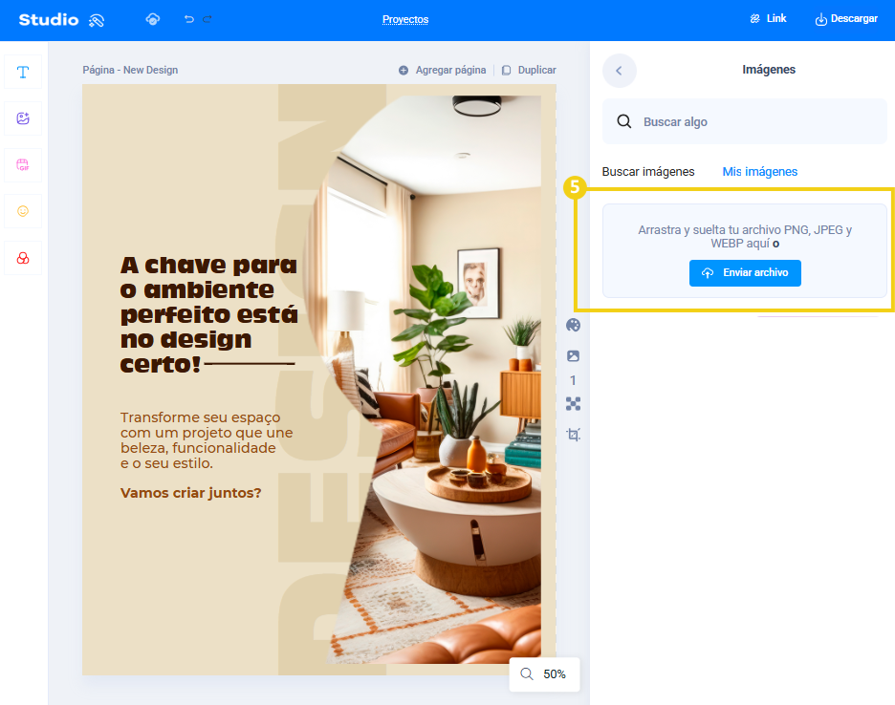Select the Text tool in left sidebar
895x705 pixels.
coord(23,72)
